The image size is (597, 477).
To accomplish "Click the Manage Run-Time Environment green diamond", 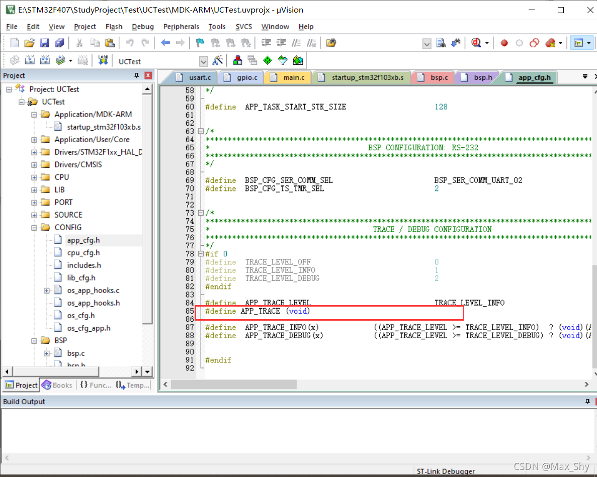I will point(268,60).
